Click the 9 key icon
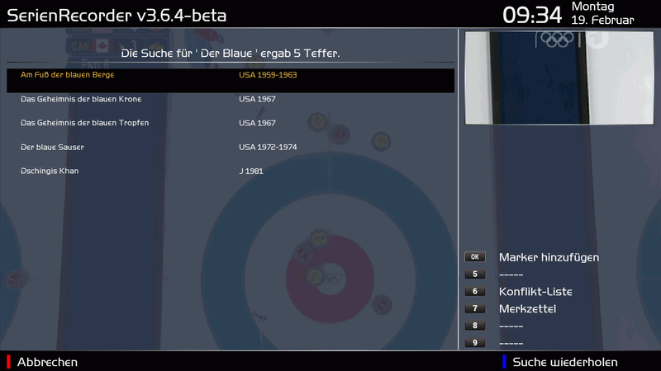The image size is (661, 371). (x=474, y=343)
